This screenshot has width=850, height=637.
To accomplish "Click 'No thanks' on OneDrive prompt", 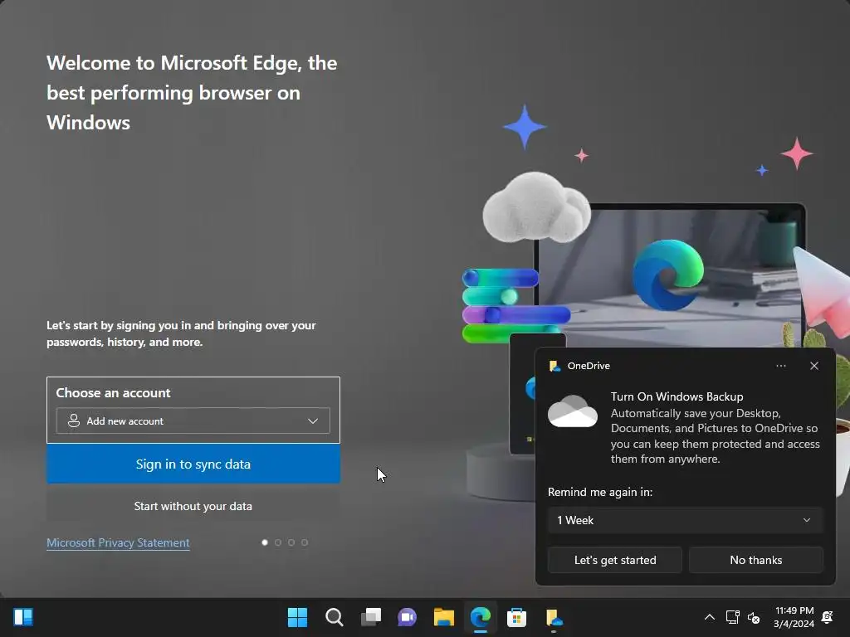I will coord(755,560).
